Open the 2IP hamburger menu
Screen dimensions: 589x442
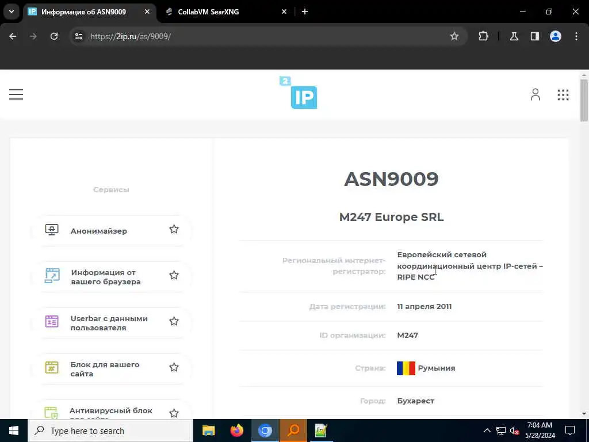click(16, 94)
